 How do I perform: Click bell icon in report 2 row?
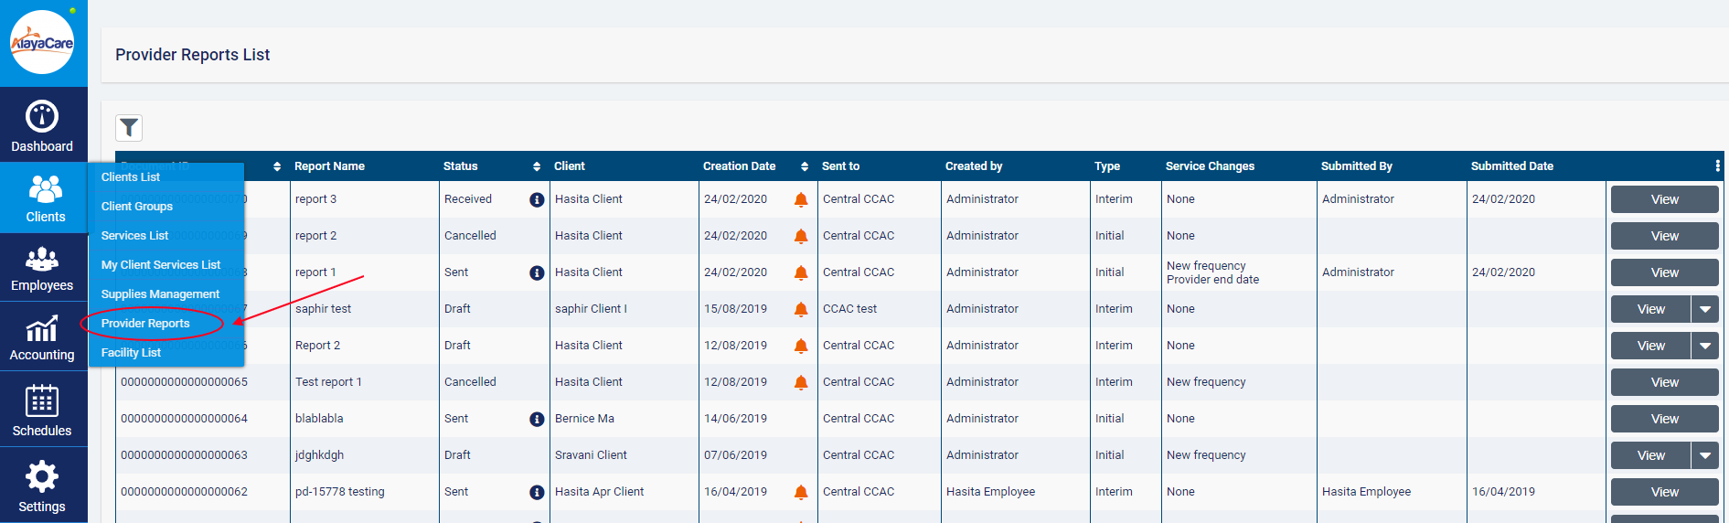(x=801, y=236)
